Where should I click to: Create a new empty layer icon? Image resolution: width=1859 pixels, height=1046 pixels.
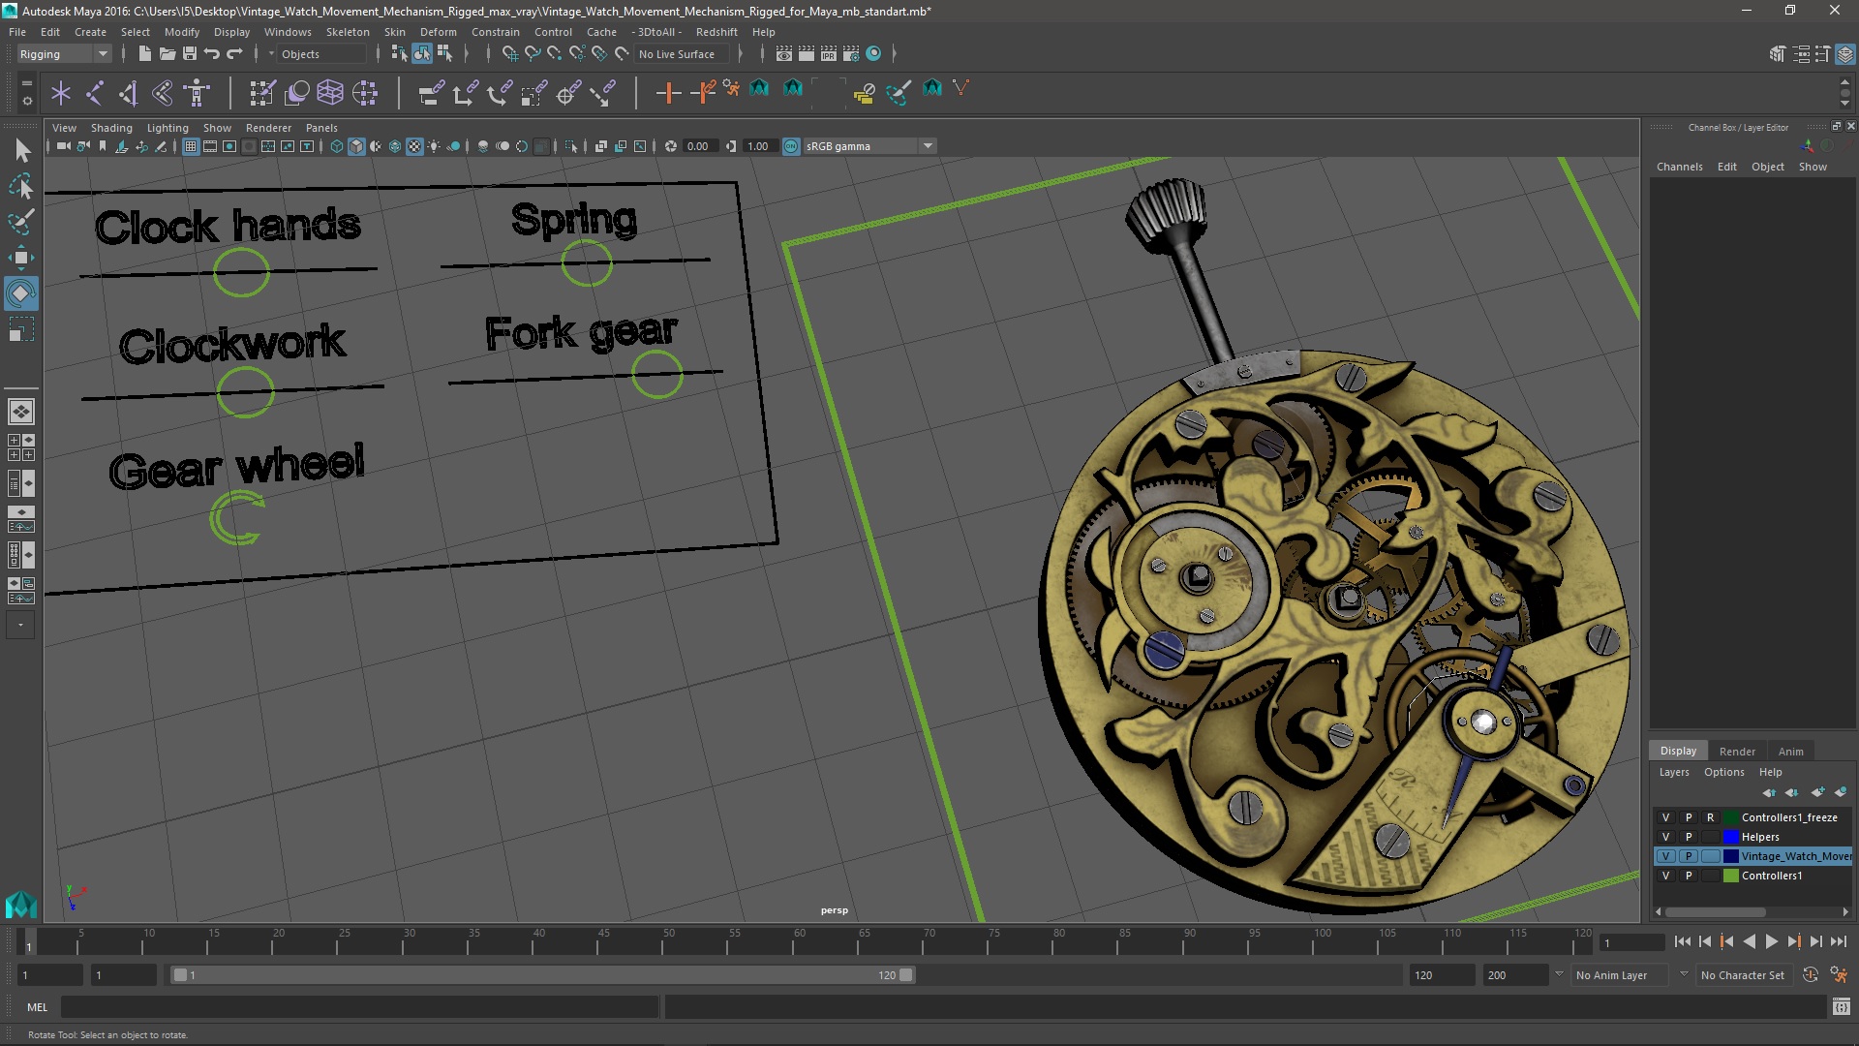point(1817,792)
